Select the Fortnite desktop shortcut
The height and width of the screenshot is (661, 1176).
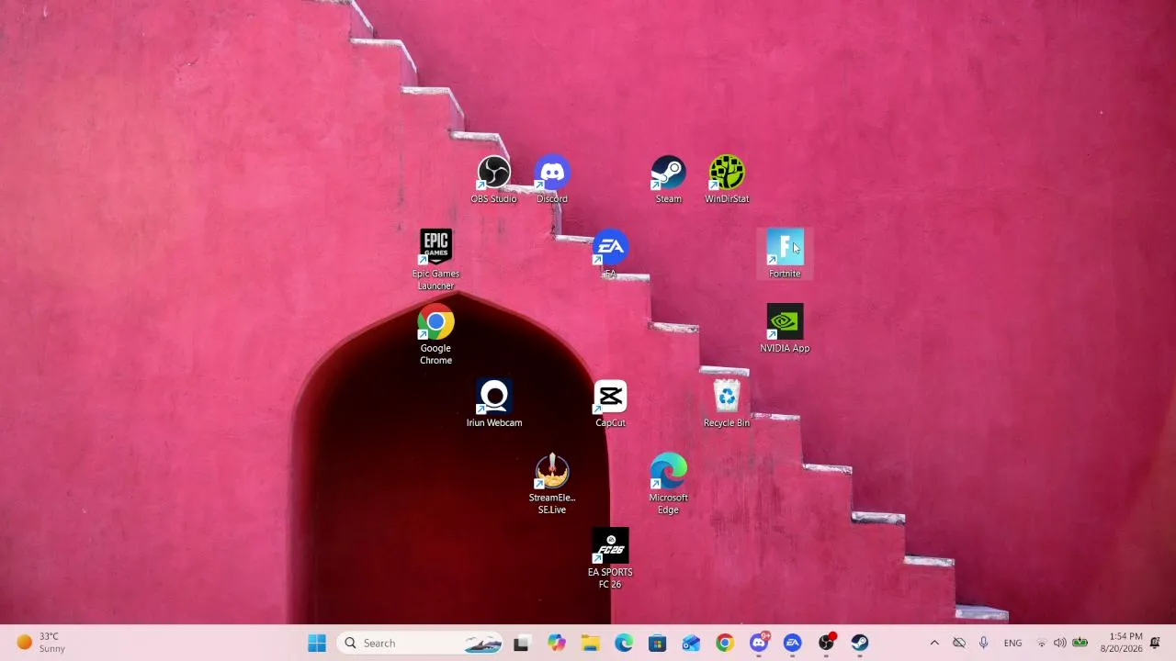pyautogui.click(x=785, y=254)
